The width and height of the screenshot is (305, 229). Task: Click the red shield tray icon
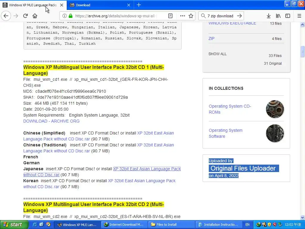click(275, 225)
